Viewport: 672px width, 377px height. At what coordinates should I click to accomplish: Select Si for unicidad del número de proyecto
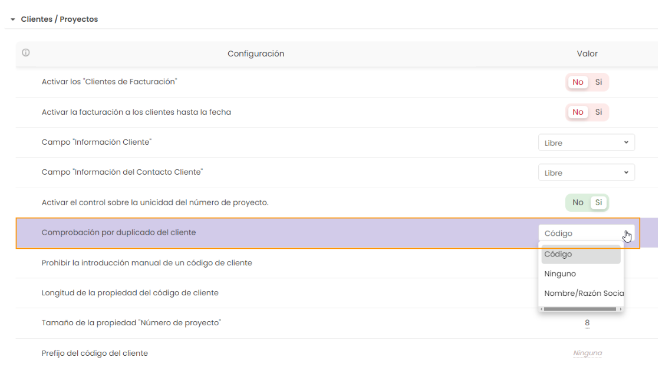pyautogui.click(x=598, y=203)
